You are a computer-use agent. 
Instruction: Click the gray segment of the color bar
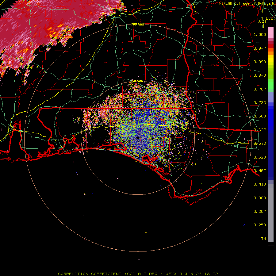point(271,213)
